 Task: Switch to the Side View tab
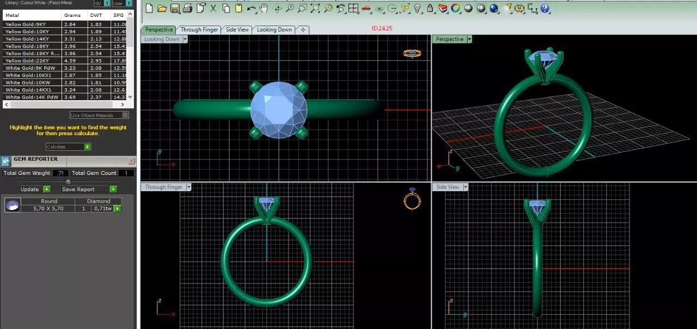[x=237, y=29]
